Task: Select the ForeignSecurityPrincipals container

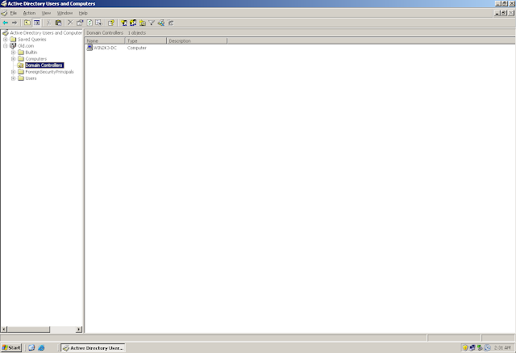Action: [50, 72]
